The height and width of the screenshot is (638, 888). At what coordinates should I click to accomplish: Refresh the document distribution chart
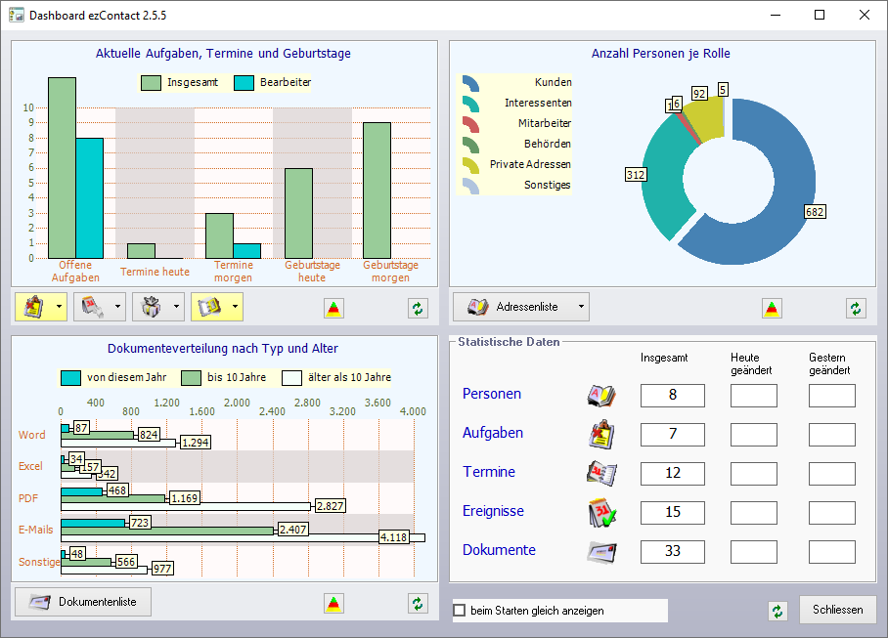pos(419,603)
